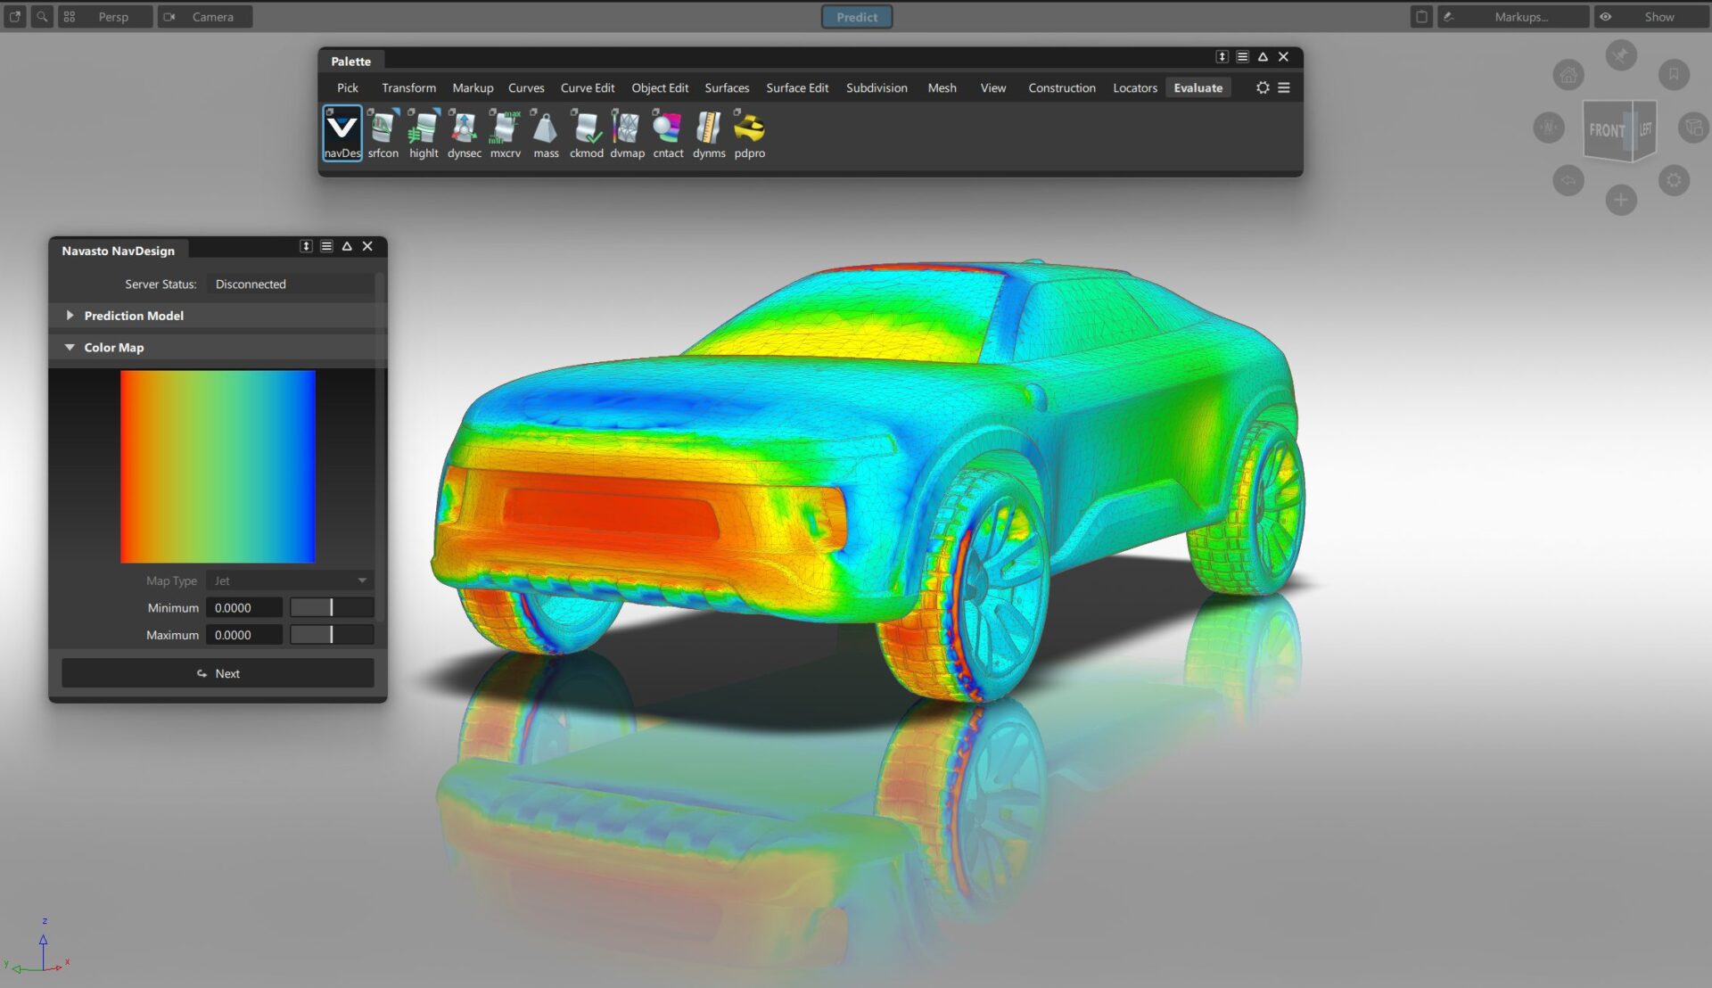
Task: Toggle the magnifier search control
Action: pos(41,16)
